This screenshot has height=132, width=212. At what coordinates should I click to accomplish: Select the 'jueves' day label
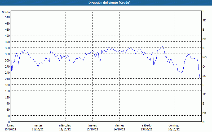92,125
